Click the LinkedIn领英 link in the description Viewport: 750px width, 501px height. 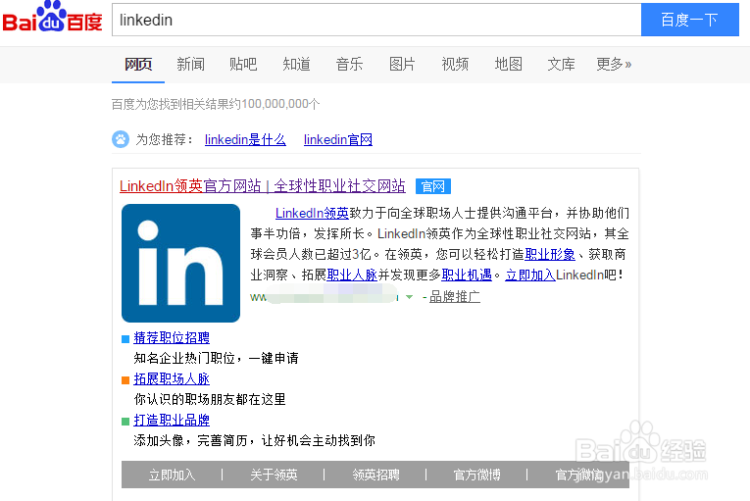(313, 213)
